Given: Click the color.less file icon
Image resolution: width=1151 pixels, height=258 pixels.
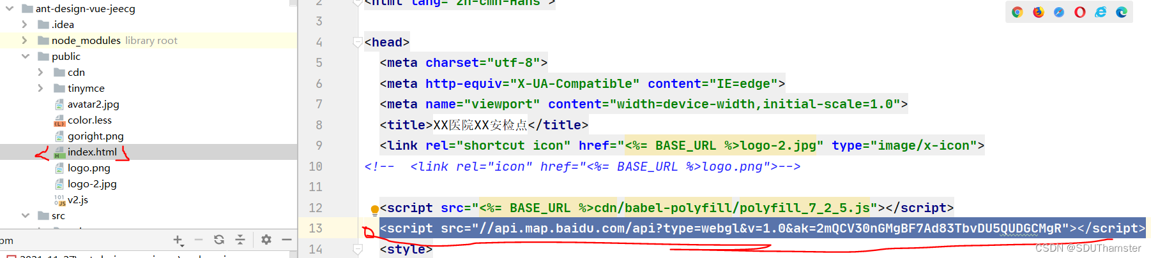Looking at the screenshot, I should [x=59, y=120].
